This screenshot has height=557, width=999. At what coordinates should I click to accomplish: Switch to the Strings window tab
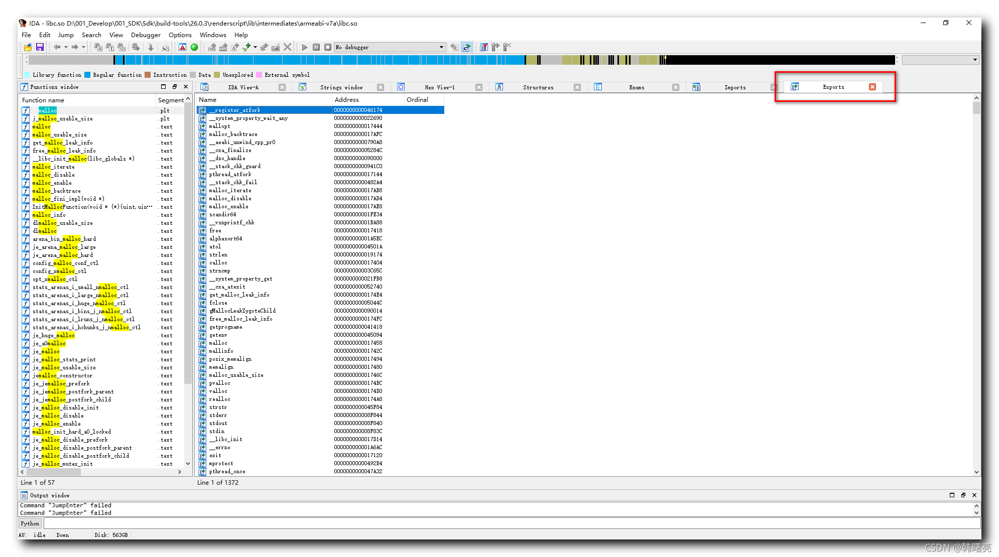[341, 87]
